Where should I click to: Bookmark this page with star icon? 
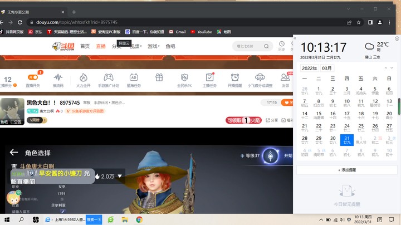click(x=359, y=22)
